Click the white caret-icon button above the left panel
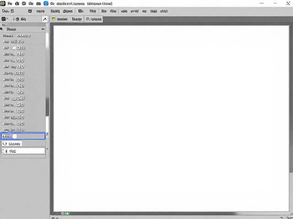This screenshot has height=219, width=293. tap(45, 19)
